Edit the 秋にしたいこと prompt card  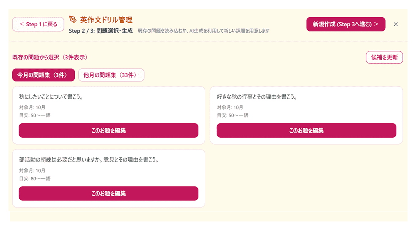(109, 130)
